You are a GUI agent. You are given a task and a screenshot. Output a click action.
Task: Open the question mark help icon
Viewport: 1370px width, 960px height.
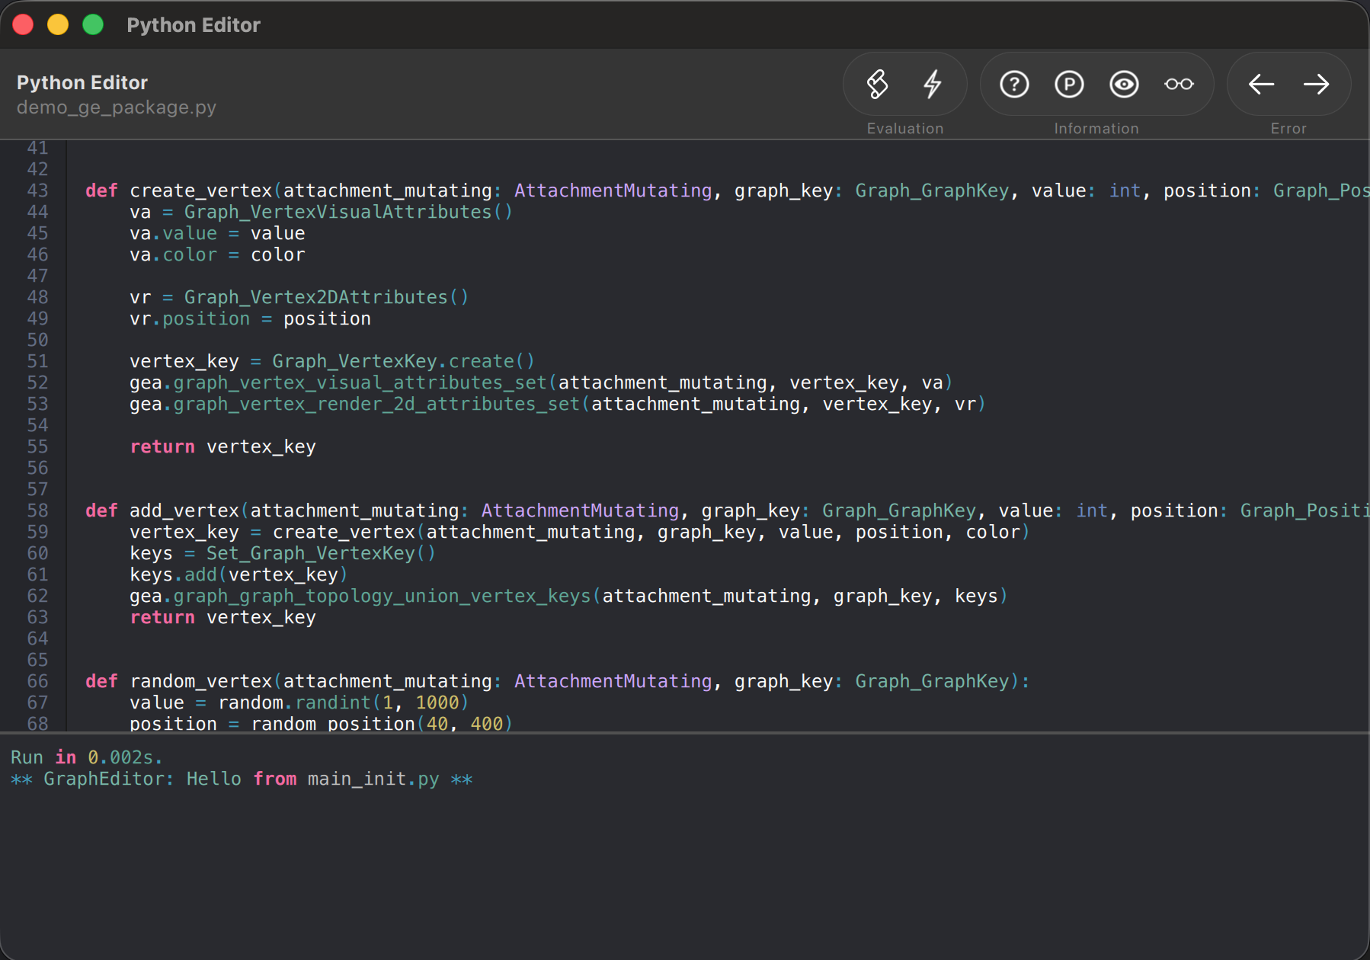[x=1014, y=85]
